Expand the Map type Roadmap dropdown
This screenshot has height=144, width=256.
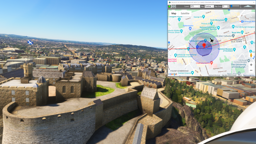pyautogui.click(x=209, y=6)
